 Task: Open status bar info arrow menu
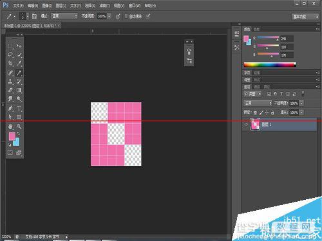(x=66, y=237)
